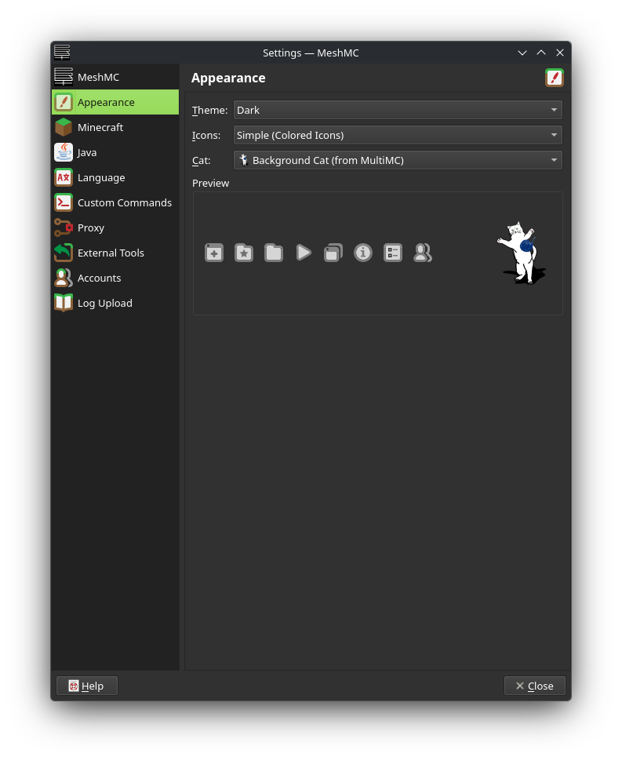Click the play arrow preview icon

304,253
